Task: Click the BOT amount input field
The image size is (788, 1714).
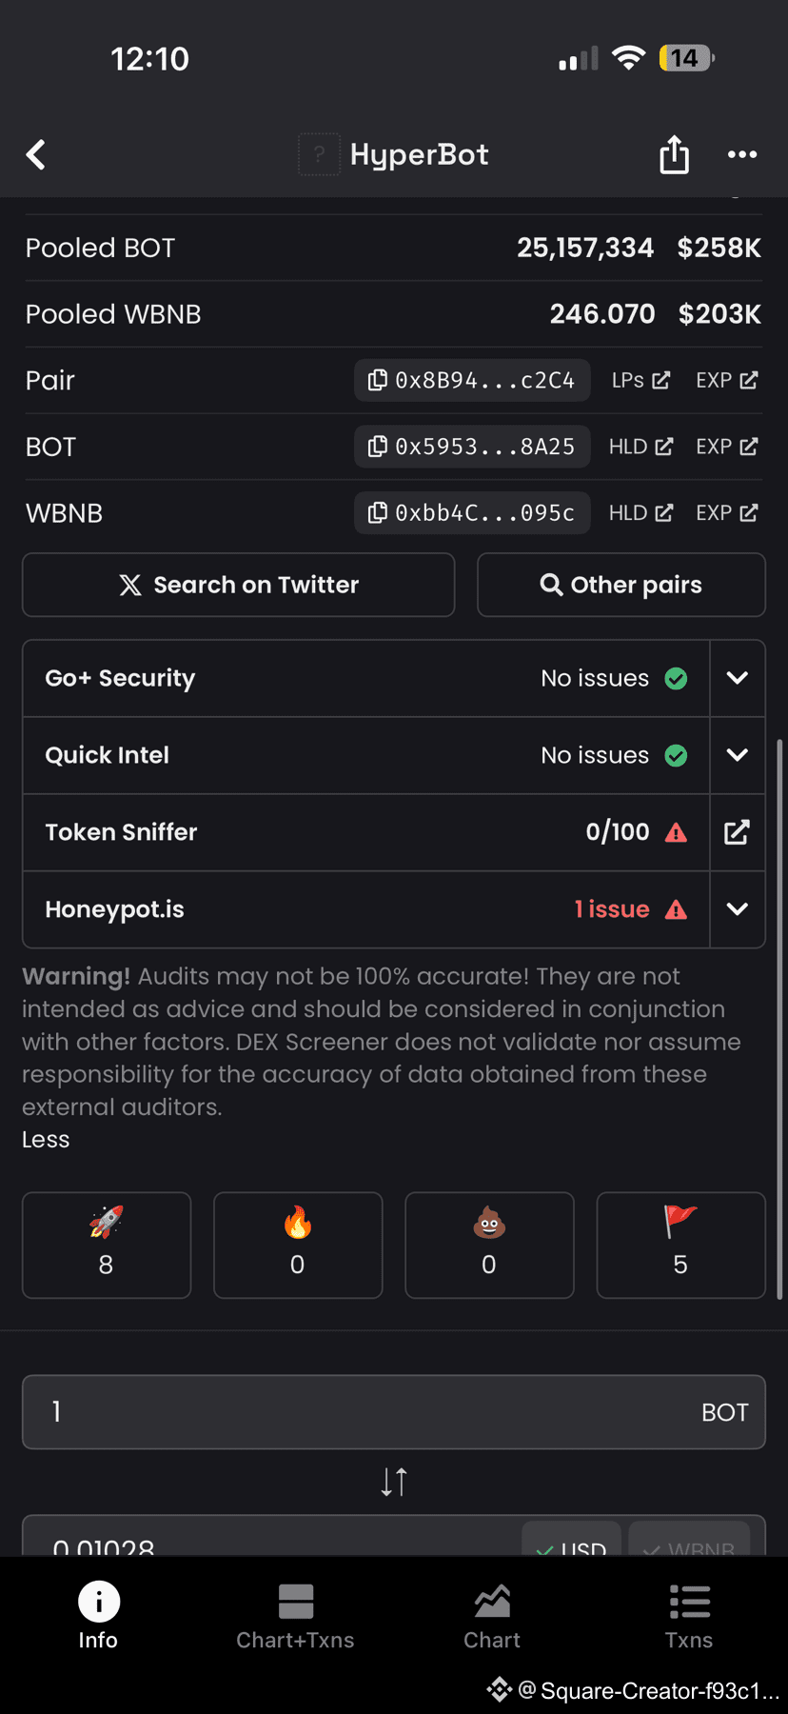Action: click(x=394, y=1412)
